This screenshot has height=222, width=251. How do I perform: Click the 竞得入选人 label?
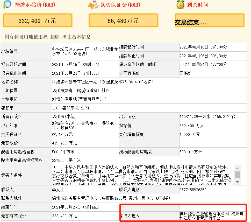click(x=130, y=216)
